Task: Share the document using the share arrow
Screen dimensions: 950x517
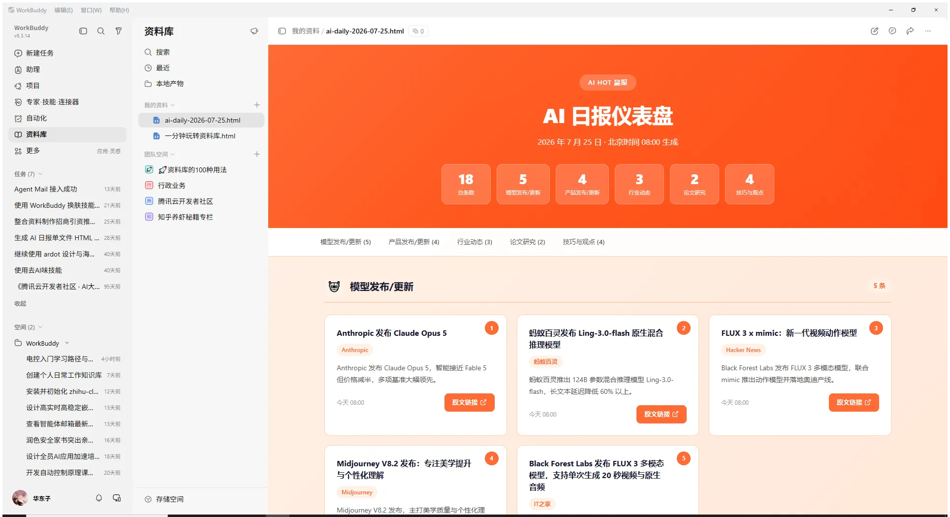Action: [x=910, y=31]
